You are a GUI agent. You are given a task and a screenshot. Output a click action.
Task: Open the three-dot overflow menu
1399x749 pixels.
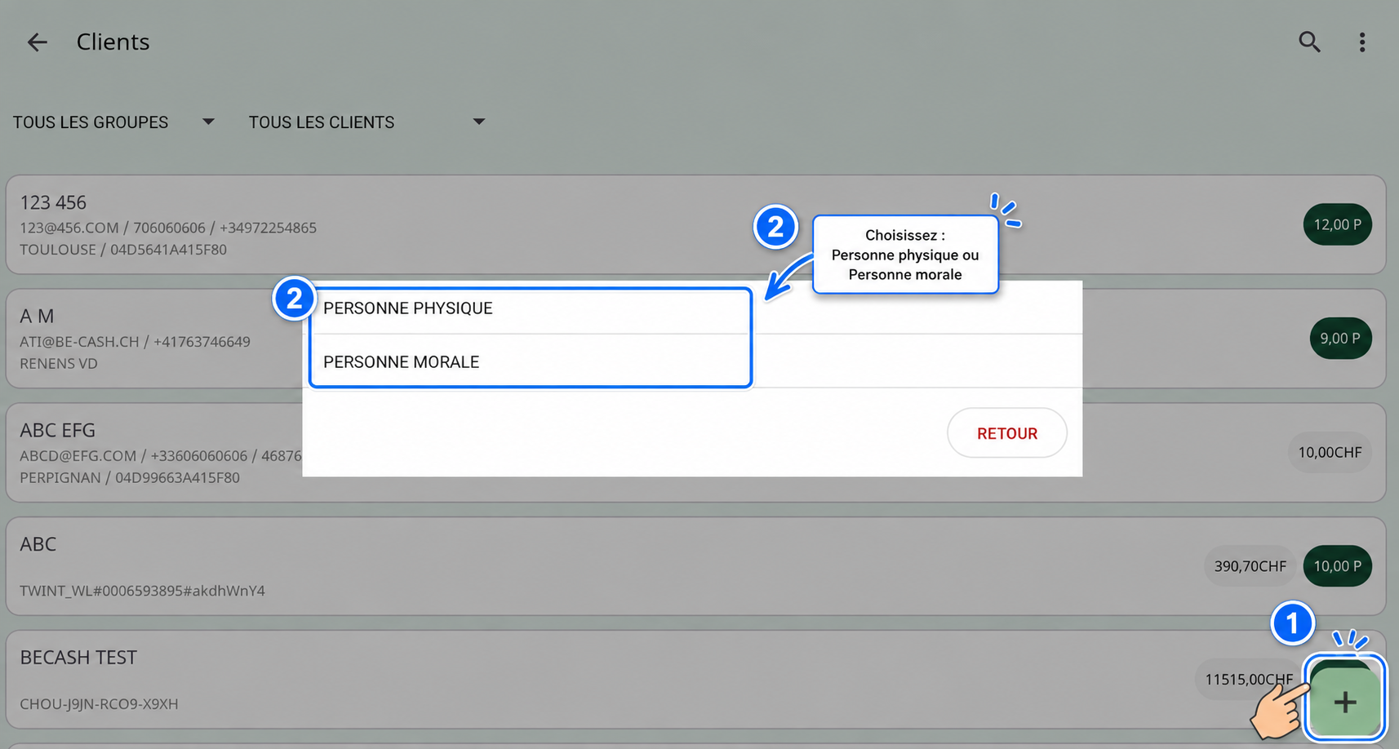pyautogui.click(x=1361, y=42)
